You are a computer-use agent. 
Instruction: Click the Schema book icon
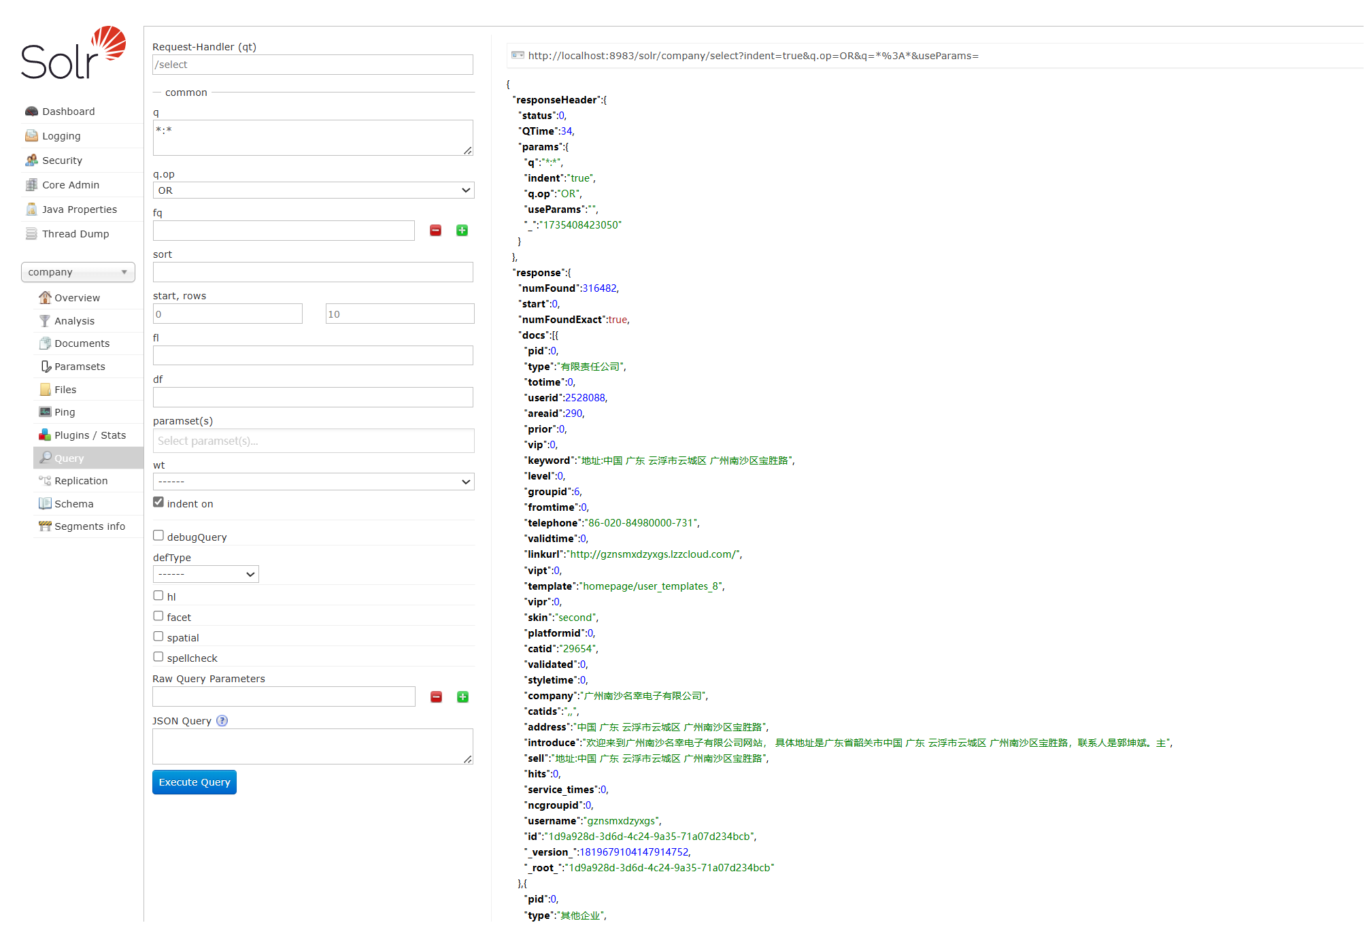(x=45, y=504)
